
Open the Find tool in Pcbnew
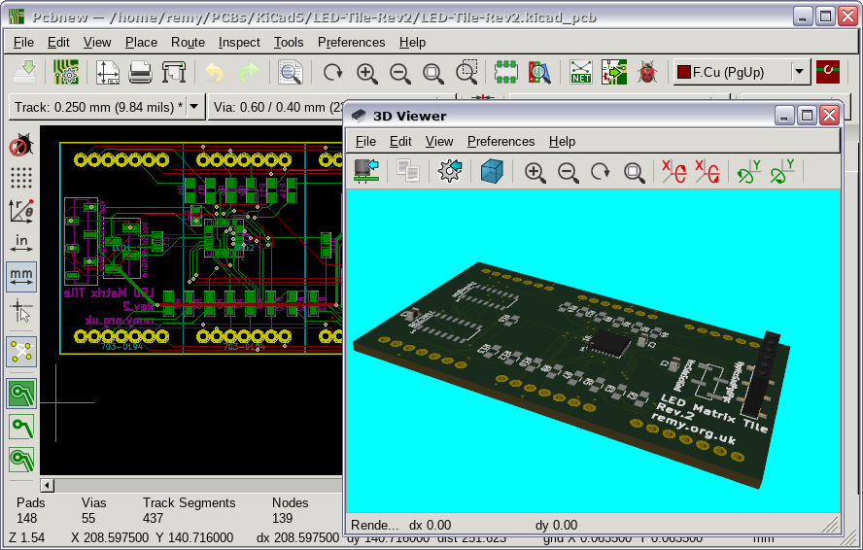point(290,72)
